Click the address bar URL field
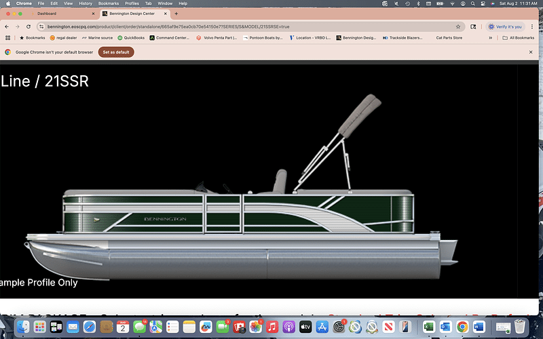543x339 pixels. [249, 26]
